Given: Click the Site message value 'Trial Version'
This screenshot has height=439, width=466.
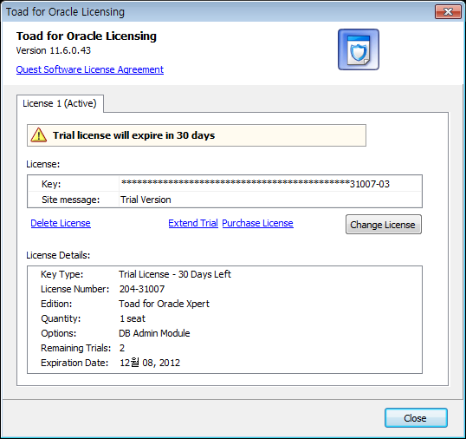Looking at the screenshot, I should pyautogui.click(x=146, y=200).
